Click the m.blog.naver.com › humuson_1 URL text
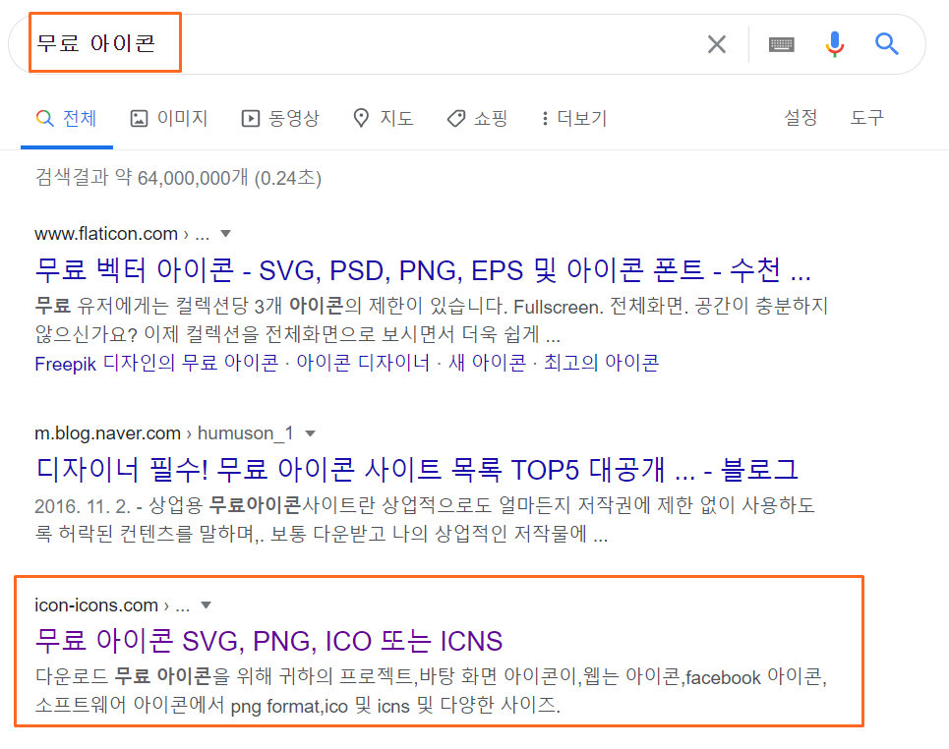Screen dimensions: 949x749 click(163, 433)
